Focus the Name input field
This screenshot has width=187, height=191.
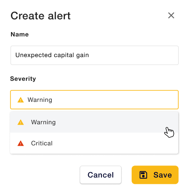point(94,55)
